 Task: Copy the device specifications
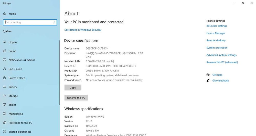(73, 88)
